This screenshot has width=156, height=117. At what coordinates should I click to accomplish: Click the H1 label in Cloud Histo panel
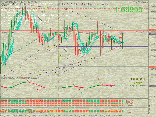130,111
